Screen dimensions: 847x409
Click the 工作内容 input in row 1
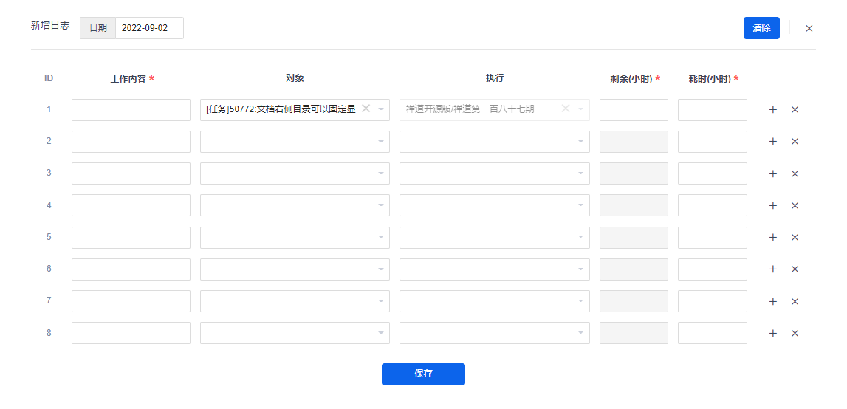pos(131,110)
